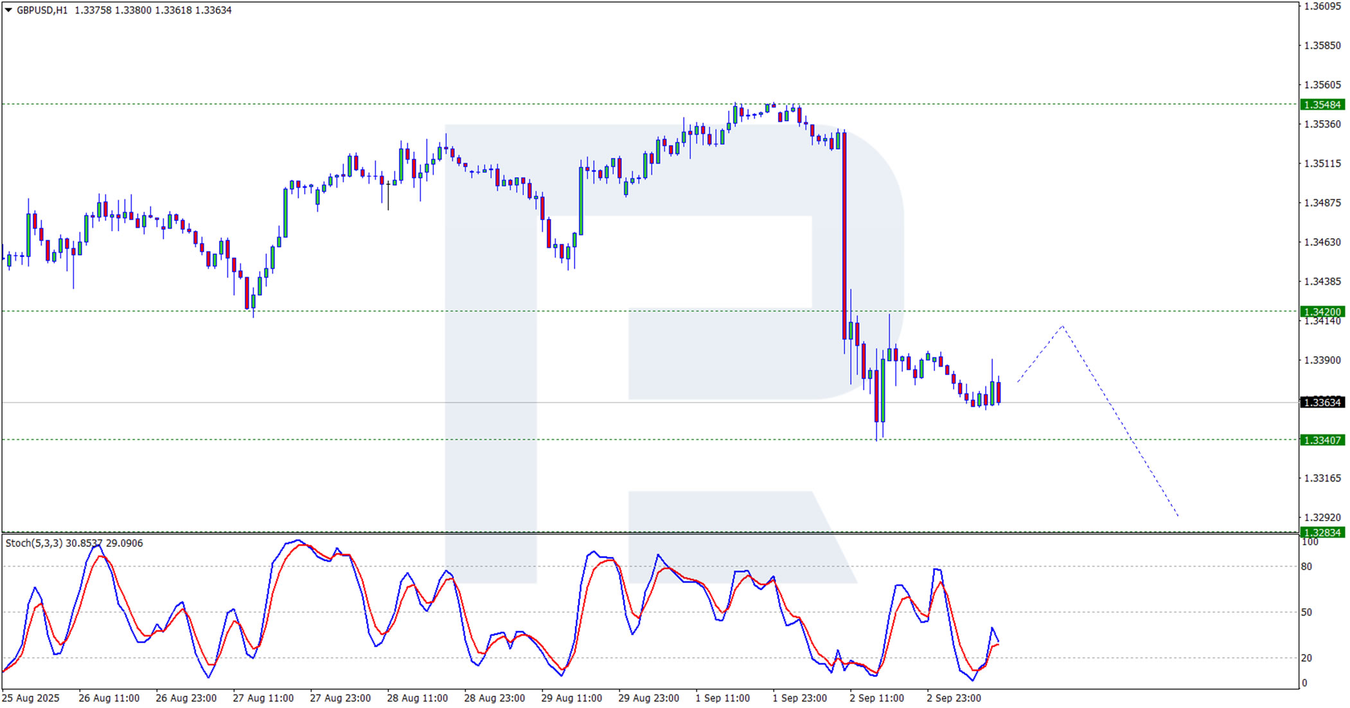
Task: Select the green 1.32834 price level tag
Action: coord(1322,532)
